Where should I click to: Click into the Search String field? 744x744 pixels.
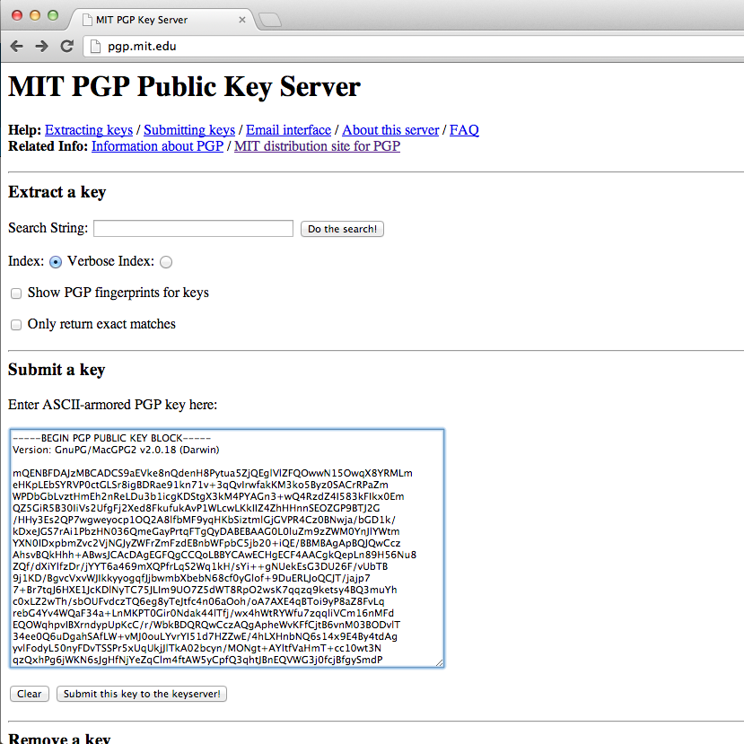tap(193, 229)
